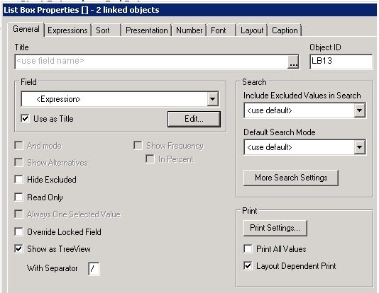Click the Edit... button
Screen dimensions: 379x293
pyautogui.click(x=194, y=119)
